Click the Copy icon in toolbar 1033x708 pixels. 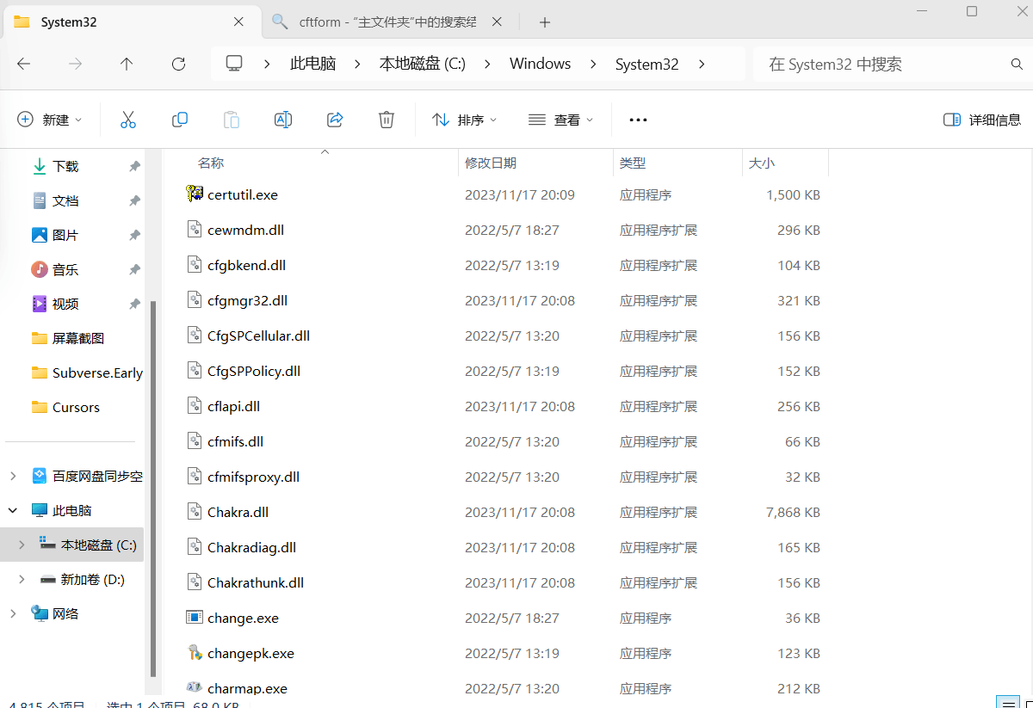(x=180, y=120)
